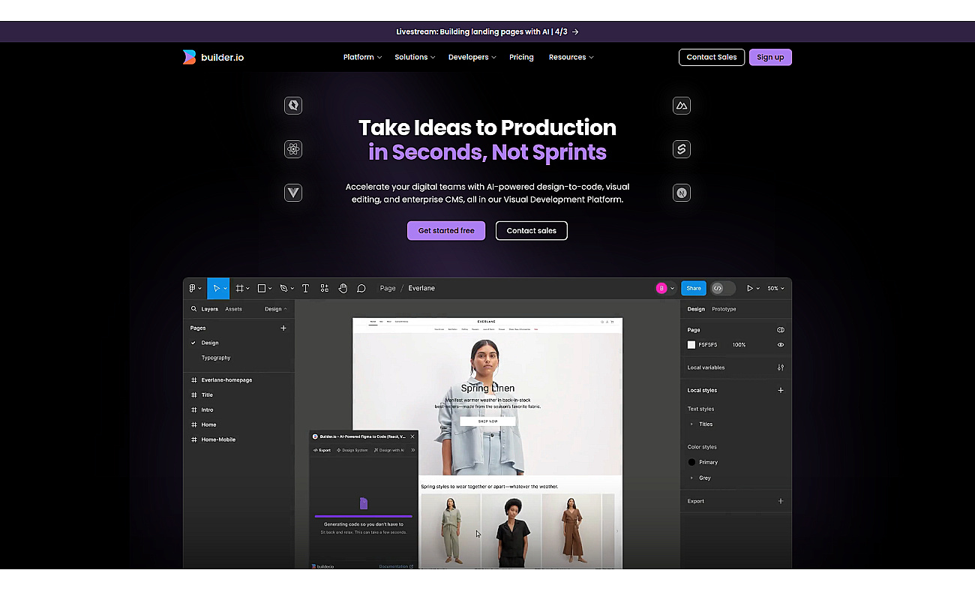Open the Design System plugin tab

[x=352, y=450]
